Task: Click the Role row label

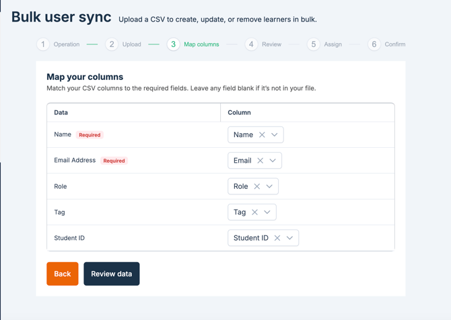Action: [x=61, y=186]
